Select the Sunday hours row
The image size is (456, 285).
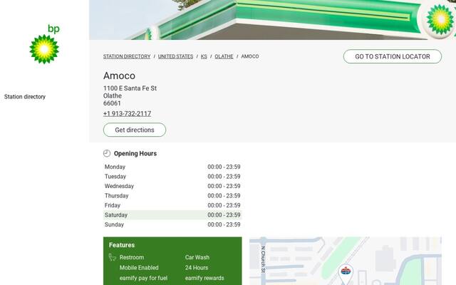(x=172, y=224)
